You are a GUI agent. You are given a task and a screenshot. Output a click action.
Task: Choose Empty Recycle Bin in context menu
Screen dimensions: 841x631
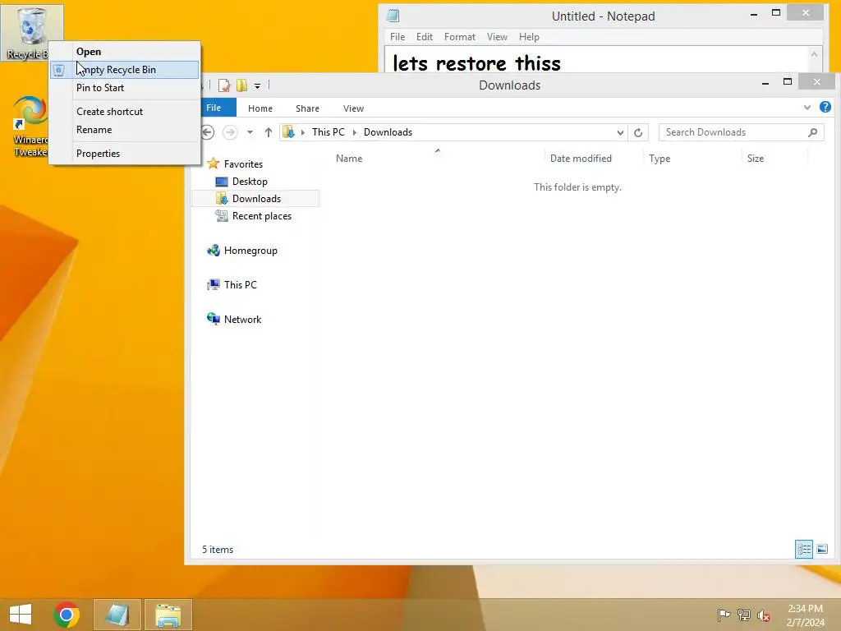125,70
